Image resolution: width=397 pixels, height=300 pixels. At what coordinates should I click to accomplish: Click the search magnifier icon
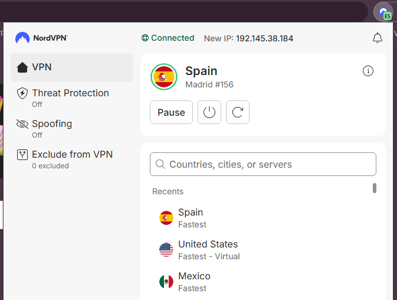[160, 164]
